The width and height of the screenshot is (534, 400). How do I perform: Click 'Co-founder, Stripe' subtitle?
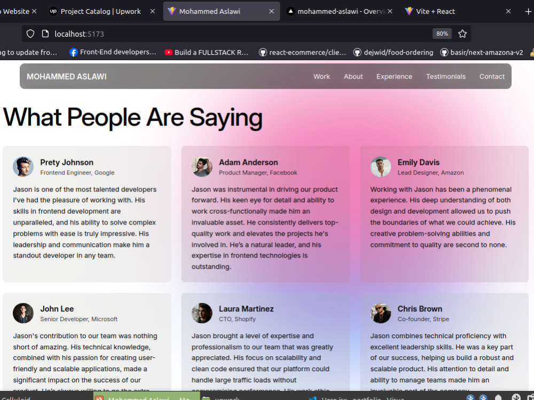423,319
